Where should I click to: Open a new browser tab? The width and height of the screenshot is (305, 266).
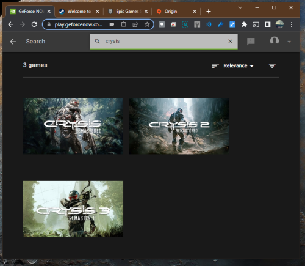click(209, 12)
